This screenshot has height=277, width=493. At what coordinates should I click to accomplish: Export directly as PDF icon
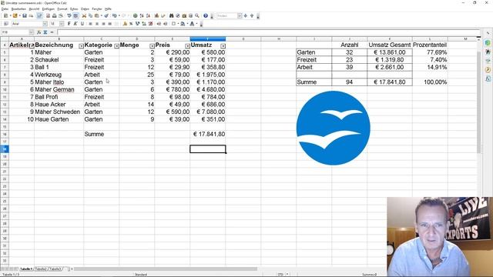(48, 15)
